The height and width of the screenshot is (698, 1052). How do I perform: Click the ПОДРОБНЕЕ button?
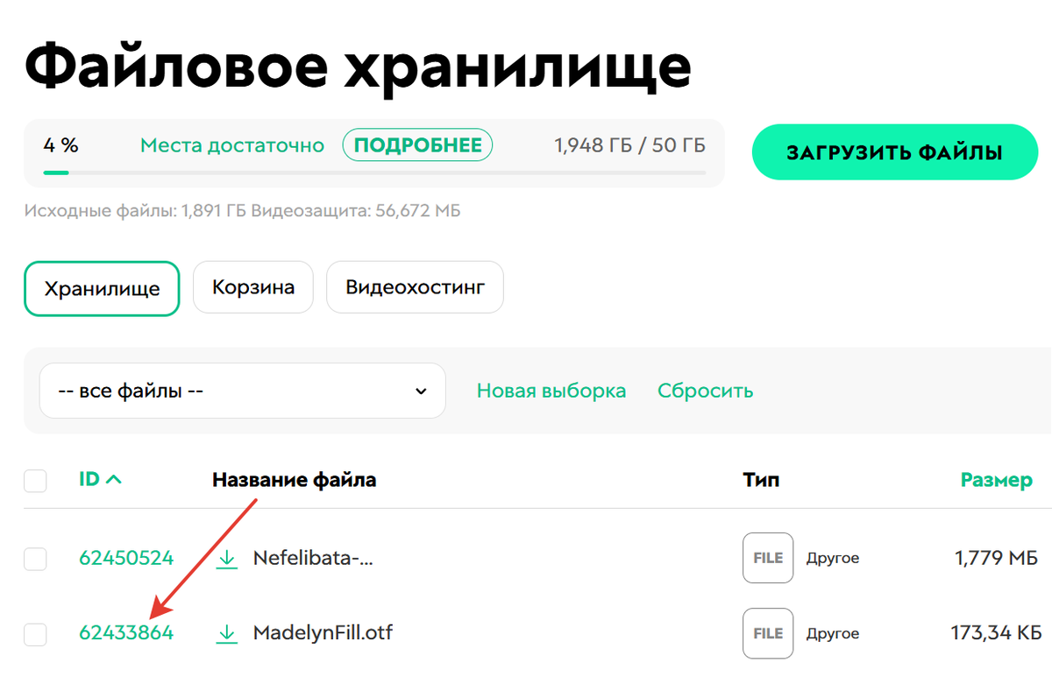(417, 145)
